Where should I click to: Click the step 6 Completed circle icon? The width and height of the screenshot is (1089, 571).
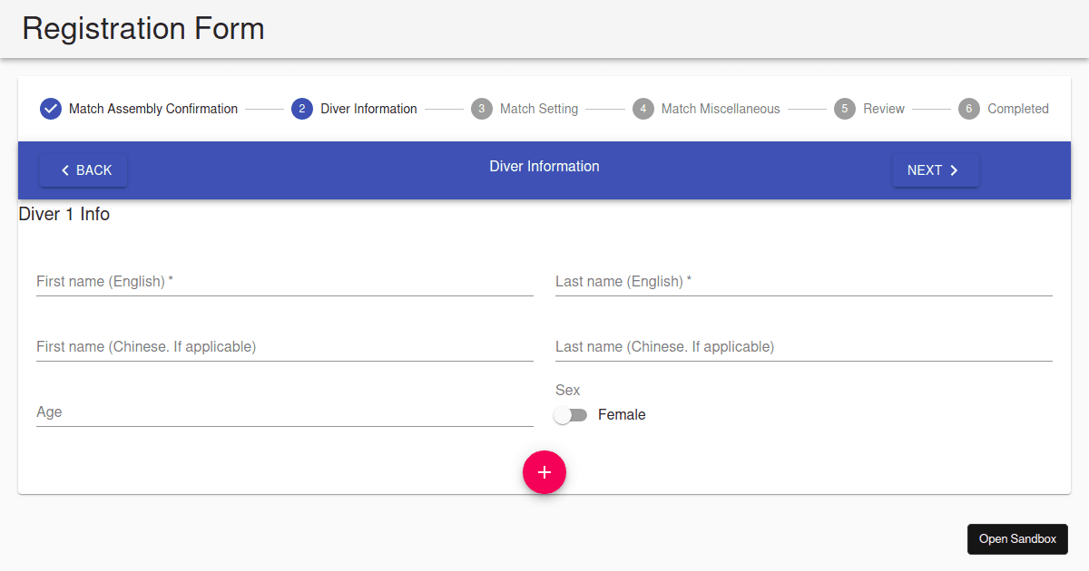click(x=968, y=109)
